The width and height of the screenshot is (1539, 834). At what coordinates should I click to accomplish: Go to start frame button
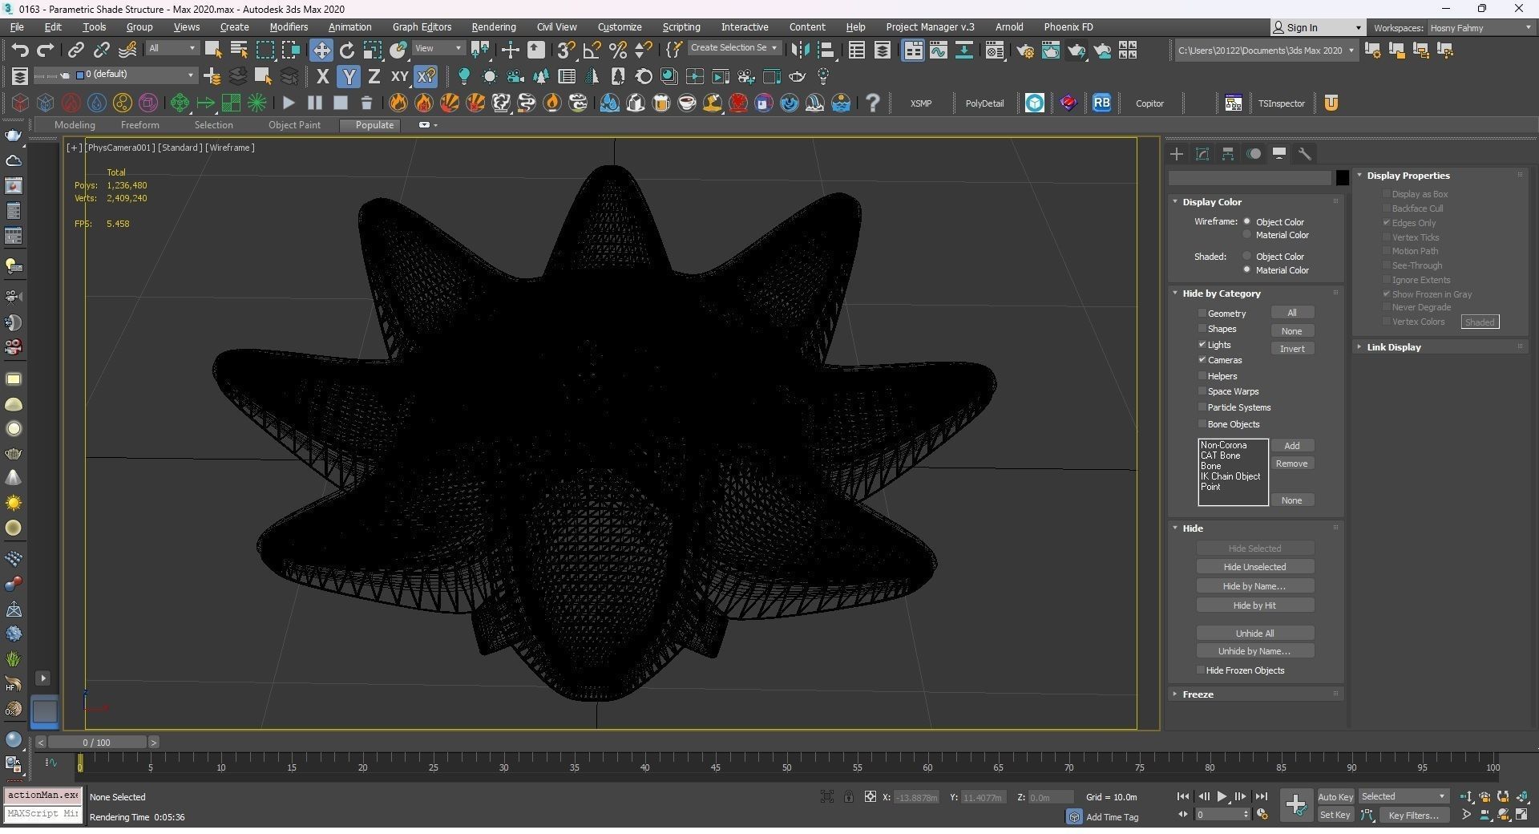(x=1182, y=796)
